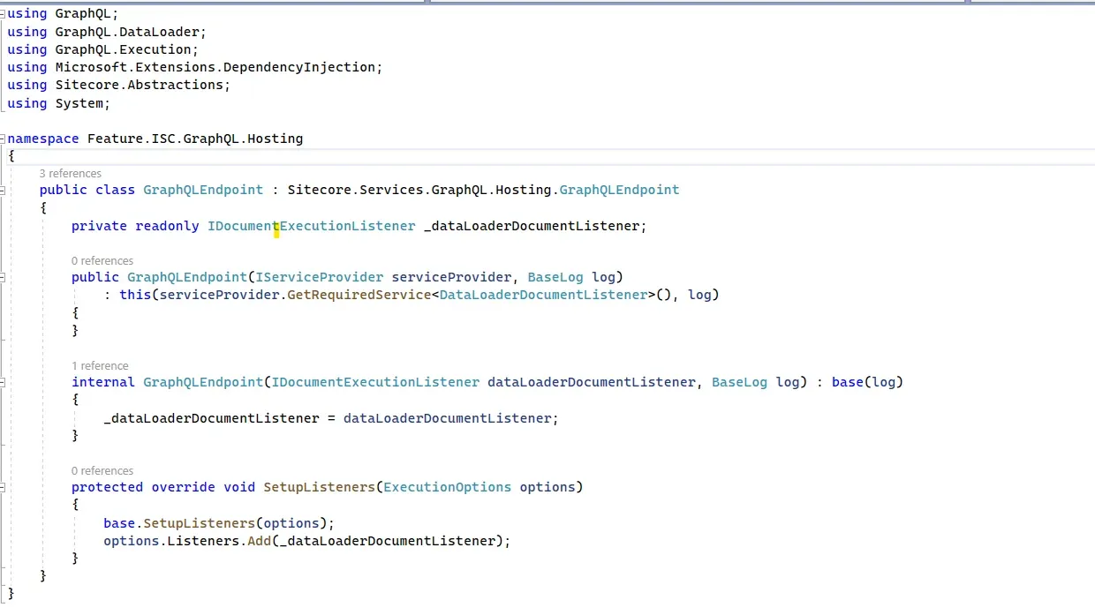This screenshot has height=615, width=1095.
Task: Click 'base' in the 'base(log)' call
Action: coord(848,382)
